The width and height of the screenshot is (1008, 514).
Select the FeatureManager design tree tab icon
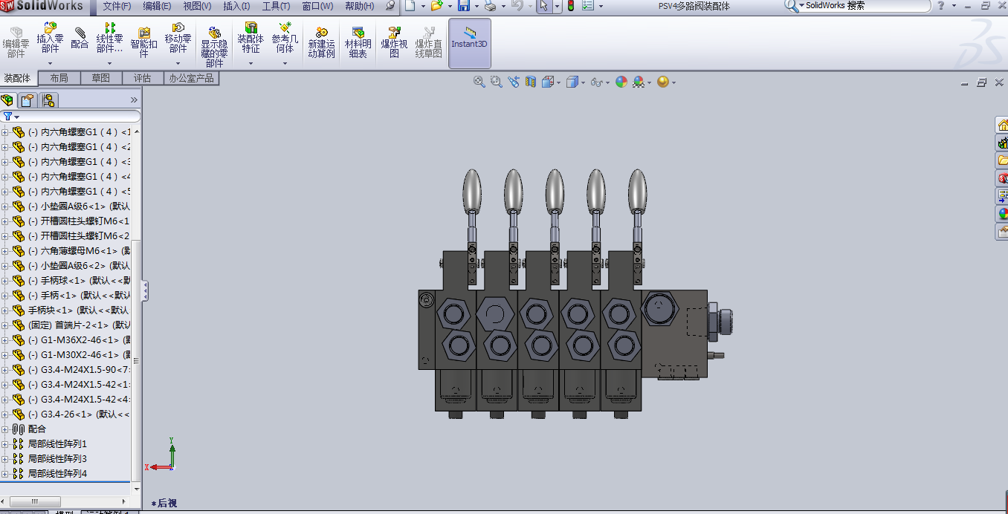7,100
